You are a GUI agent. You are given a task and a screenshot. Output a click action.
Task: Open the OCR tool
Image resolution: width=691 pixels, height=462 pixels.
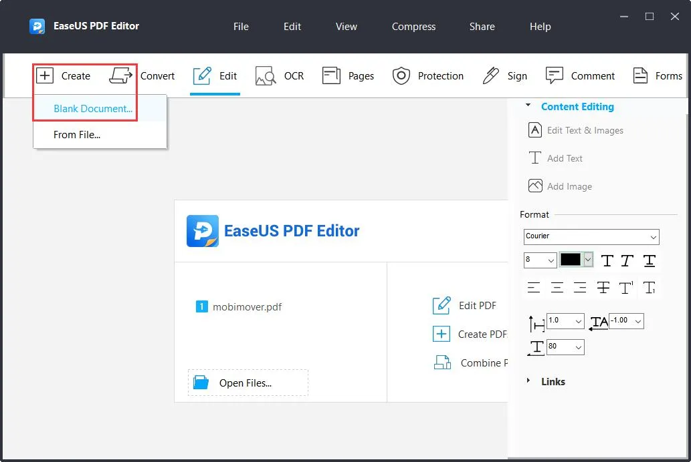coord(280,75)
